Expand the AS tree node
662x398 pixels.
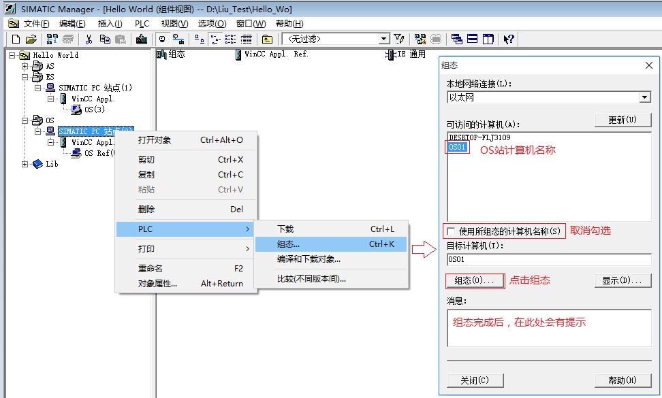click(x=25, y=66)
